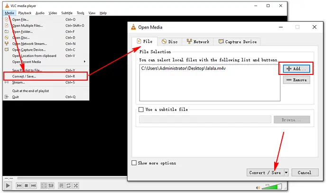Choose Open Location from clipboard
The height and width of the screenshot is (193, 332).
(x=46, y=56)
